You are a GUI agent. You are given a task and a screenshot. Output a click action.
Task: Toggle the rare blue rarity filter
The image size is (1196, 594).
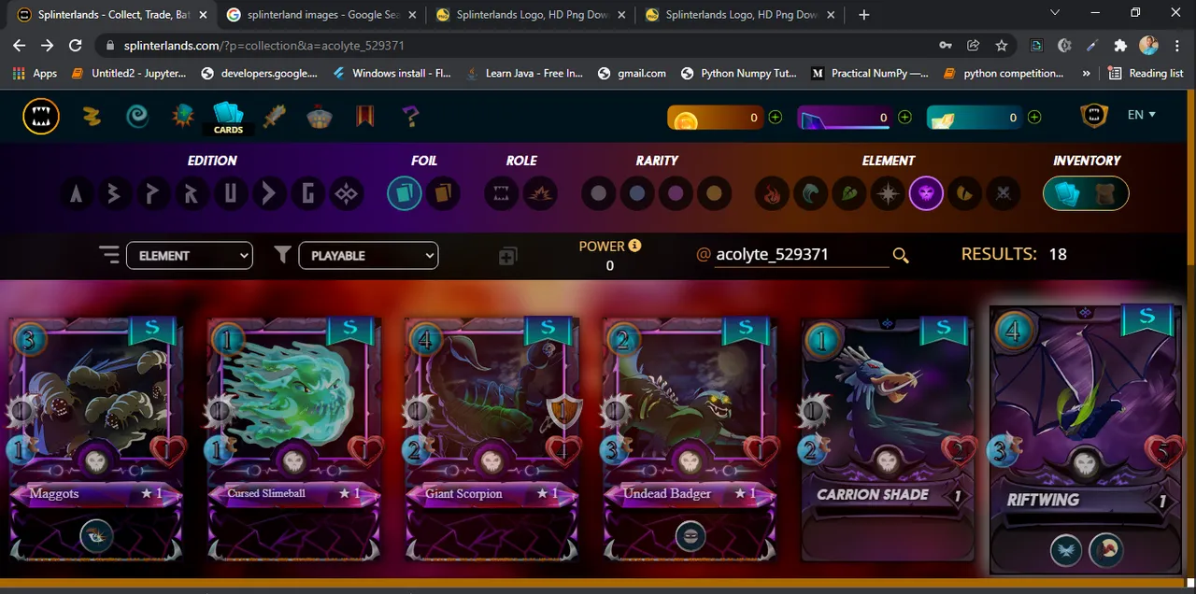point(636,194)
